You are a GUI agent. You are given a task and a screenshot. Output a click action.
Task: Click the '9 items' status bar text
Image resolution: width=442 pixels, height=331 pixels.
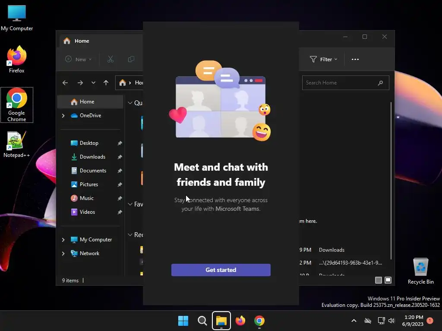(70, 281)
